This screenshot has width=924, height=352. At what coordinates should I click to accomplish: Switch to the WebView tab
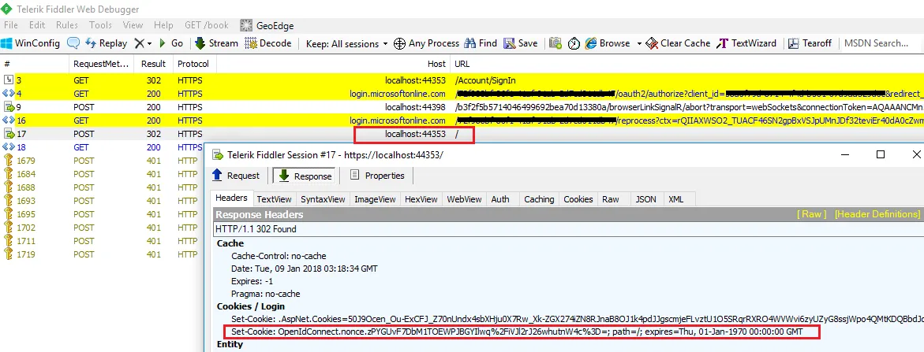coord(464,199)
